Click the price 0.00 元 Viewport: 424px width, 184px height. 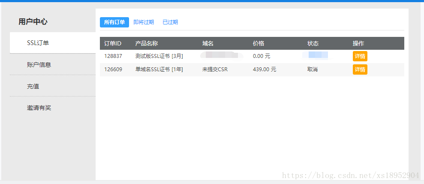coord(262,56)
